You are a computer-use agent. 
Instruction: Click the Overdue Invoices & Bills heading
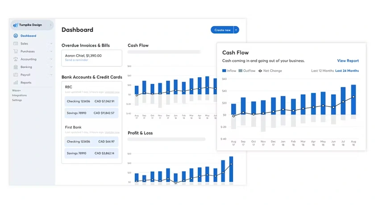point(86,45)
